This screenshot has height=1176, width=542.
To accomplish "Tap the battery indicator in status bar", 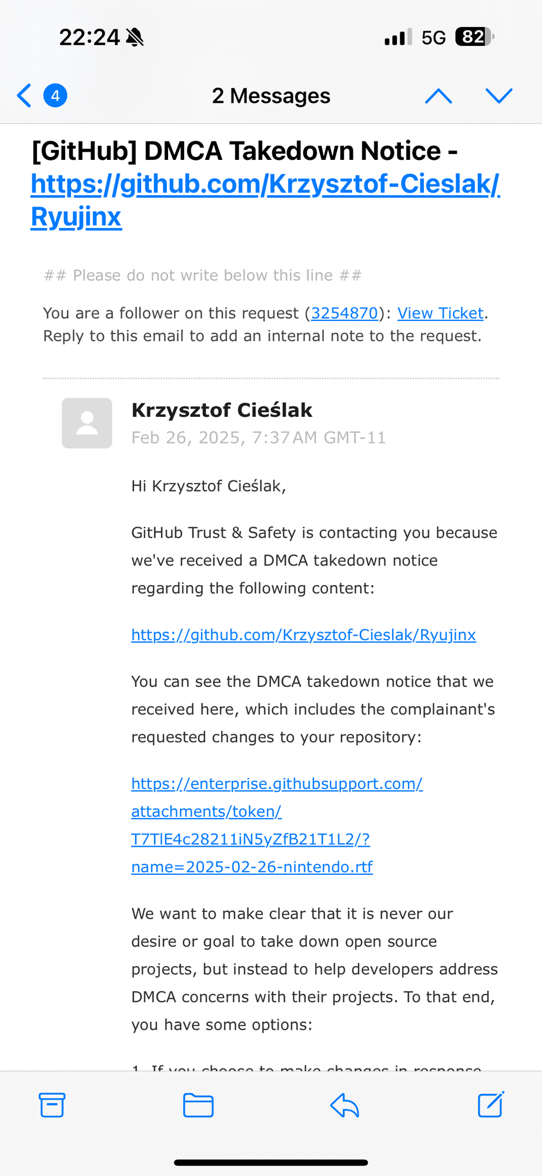I will 474,37.
